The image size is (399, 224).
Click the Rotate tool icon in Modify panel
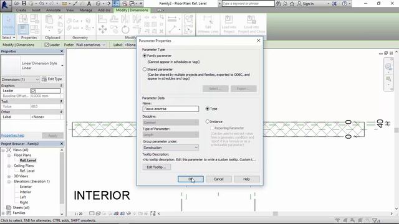click(x=125, y=29)
